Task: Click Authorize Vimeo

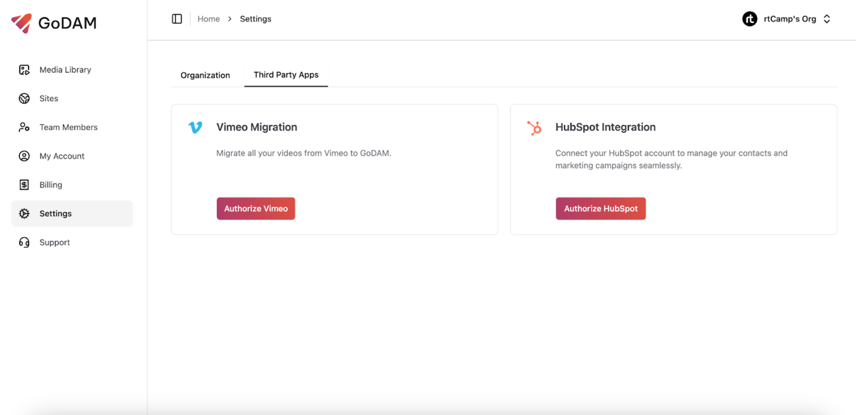Action: pos(255,208)
